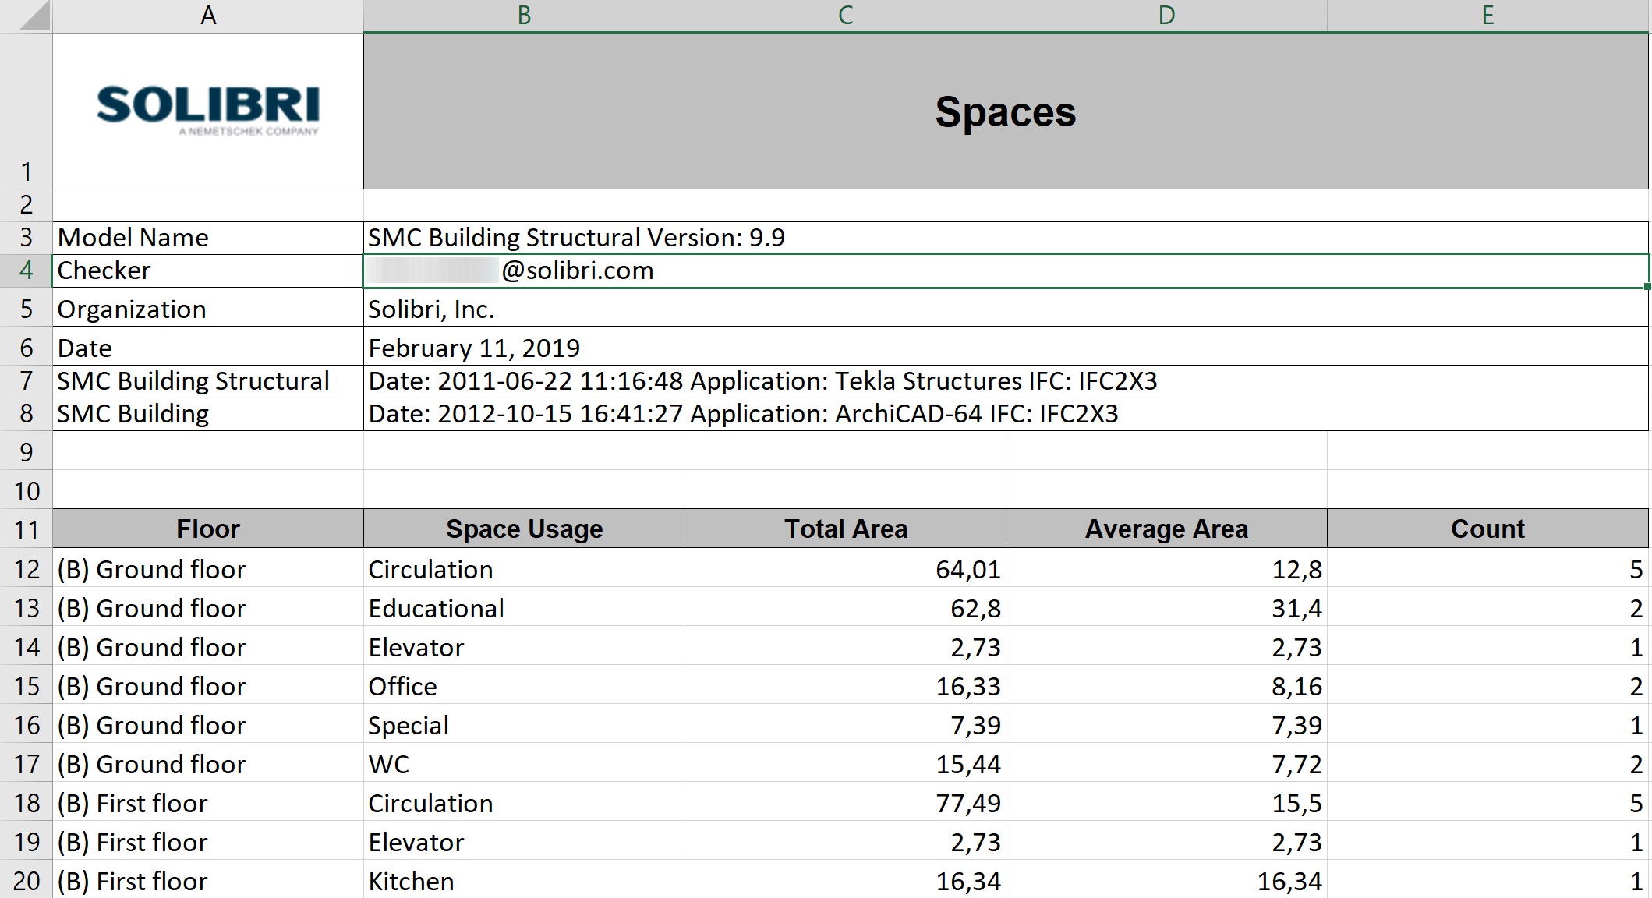This screenshot has height=898, width=1652.
Task: Click average area value "31,4"
Action: click(x=1166, y=607)
